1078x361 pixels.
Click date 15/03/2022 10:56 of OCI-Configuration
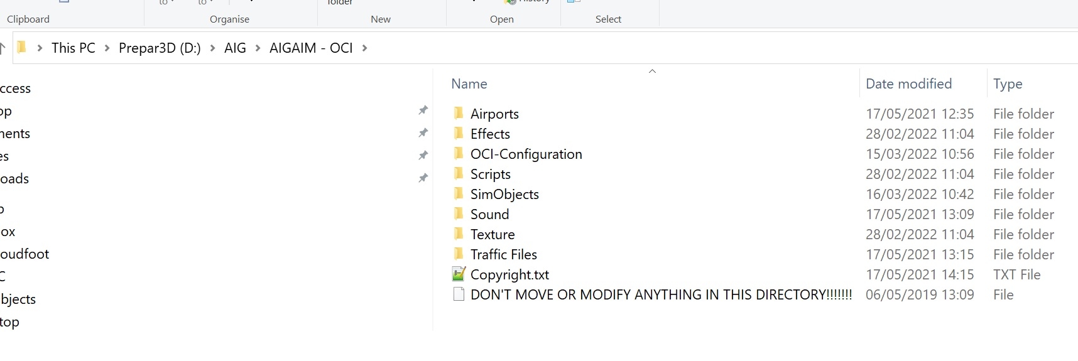pyautogui.click(x=920, y=154)
